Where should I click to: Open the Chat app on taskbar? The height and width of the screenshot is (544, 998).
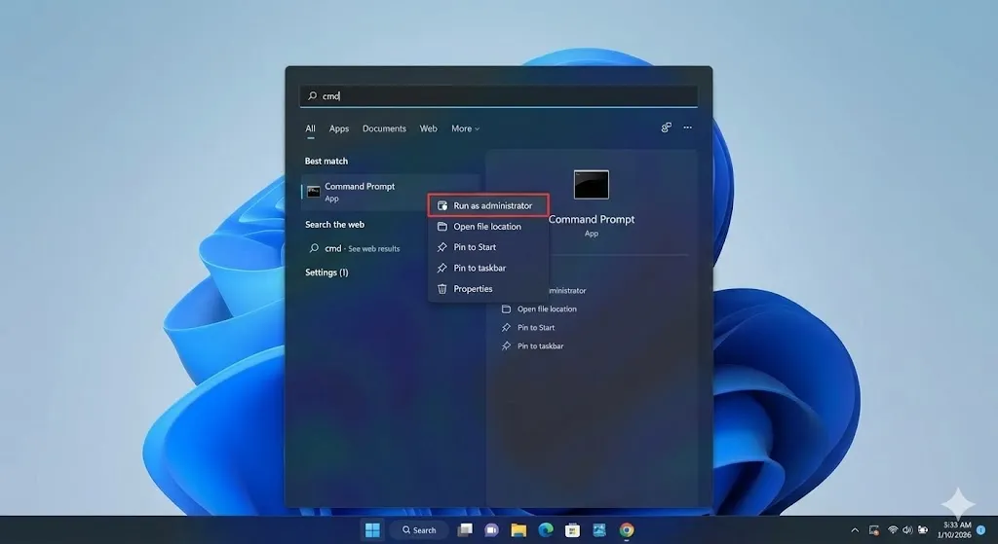[491, 530]
